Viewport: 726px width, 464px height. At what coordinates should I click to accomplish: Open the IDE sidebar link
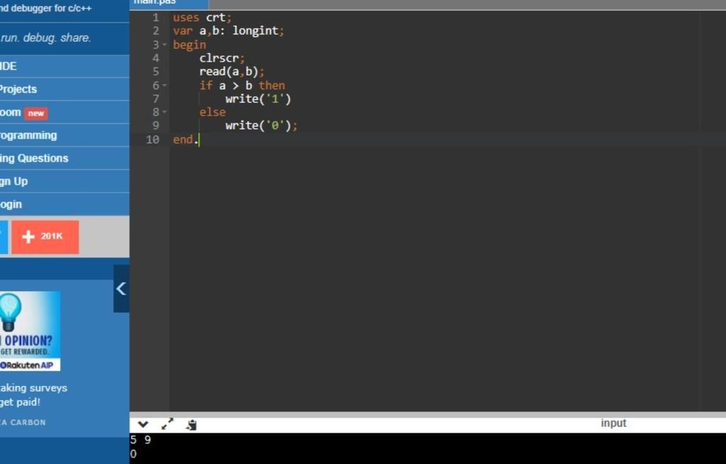[x=9, y=66]
